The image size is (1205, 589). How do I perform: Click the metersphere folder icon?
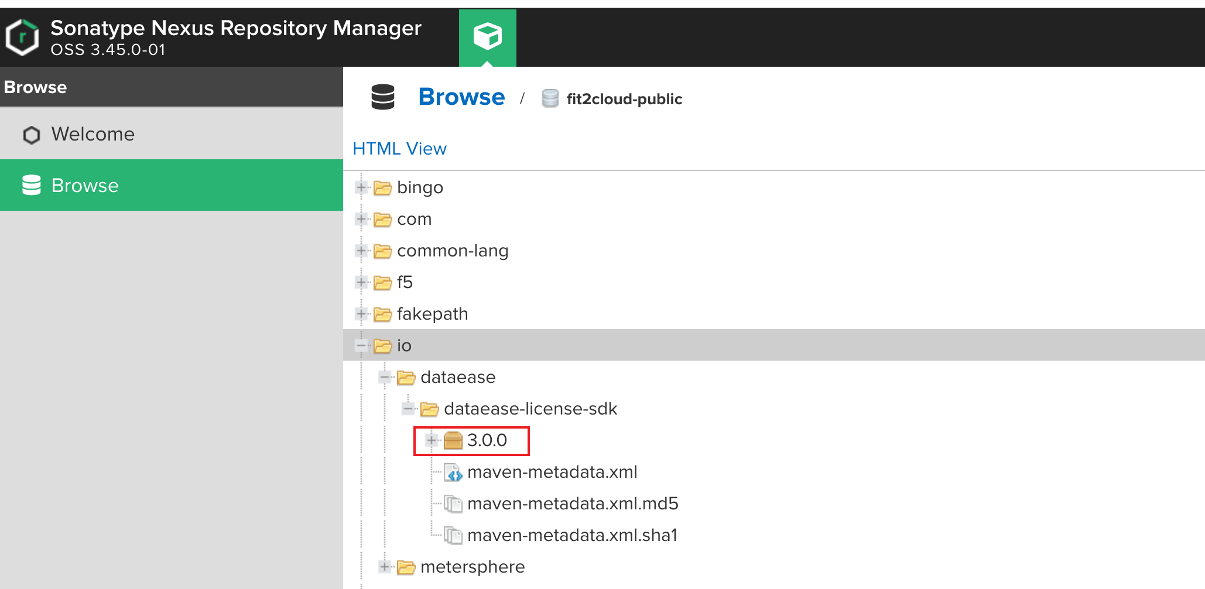click(406, 567)
